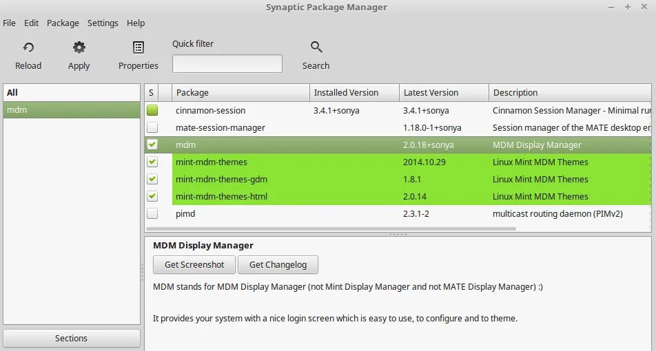Click latest version 2014.10.29
Screen dimensions: 656x351
(424, 162)
